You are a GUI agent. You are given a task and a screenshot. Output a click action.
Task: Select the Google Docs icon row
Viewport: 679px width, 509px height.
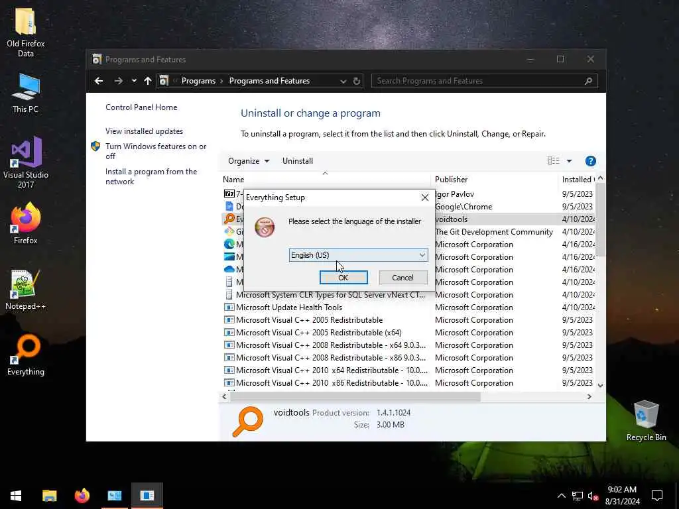pos(229,207)
